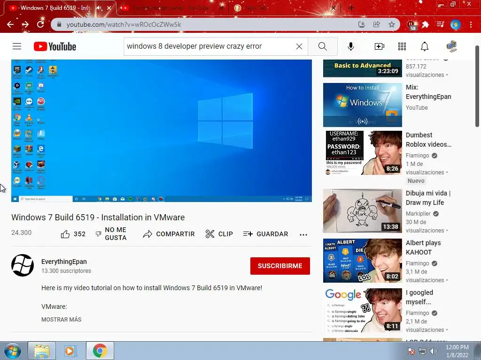Reload the YouTube page
Image resolution: width=481 pixels, height=360 pixels.
[x=40, y=24]
